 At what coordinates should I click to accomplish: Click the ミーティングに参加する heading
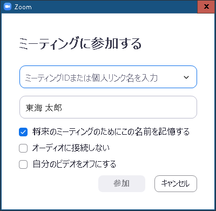[x=80, y=43]
